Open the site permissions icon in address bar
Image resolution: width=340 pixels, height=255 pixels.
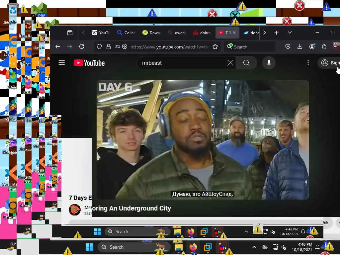[118, 46]
